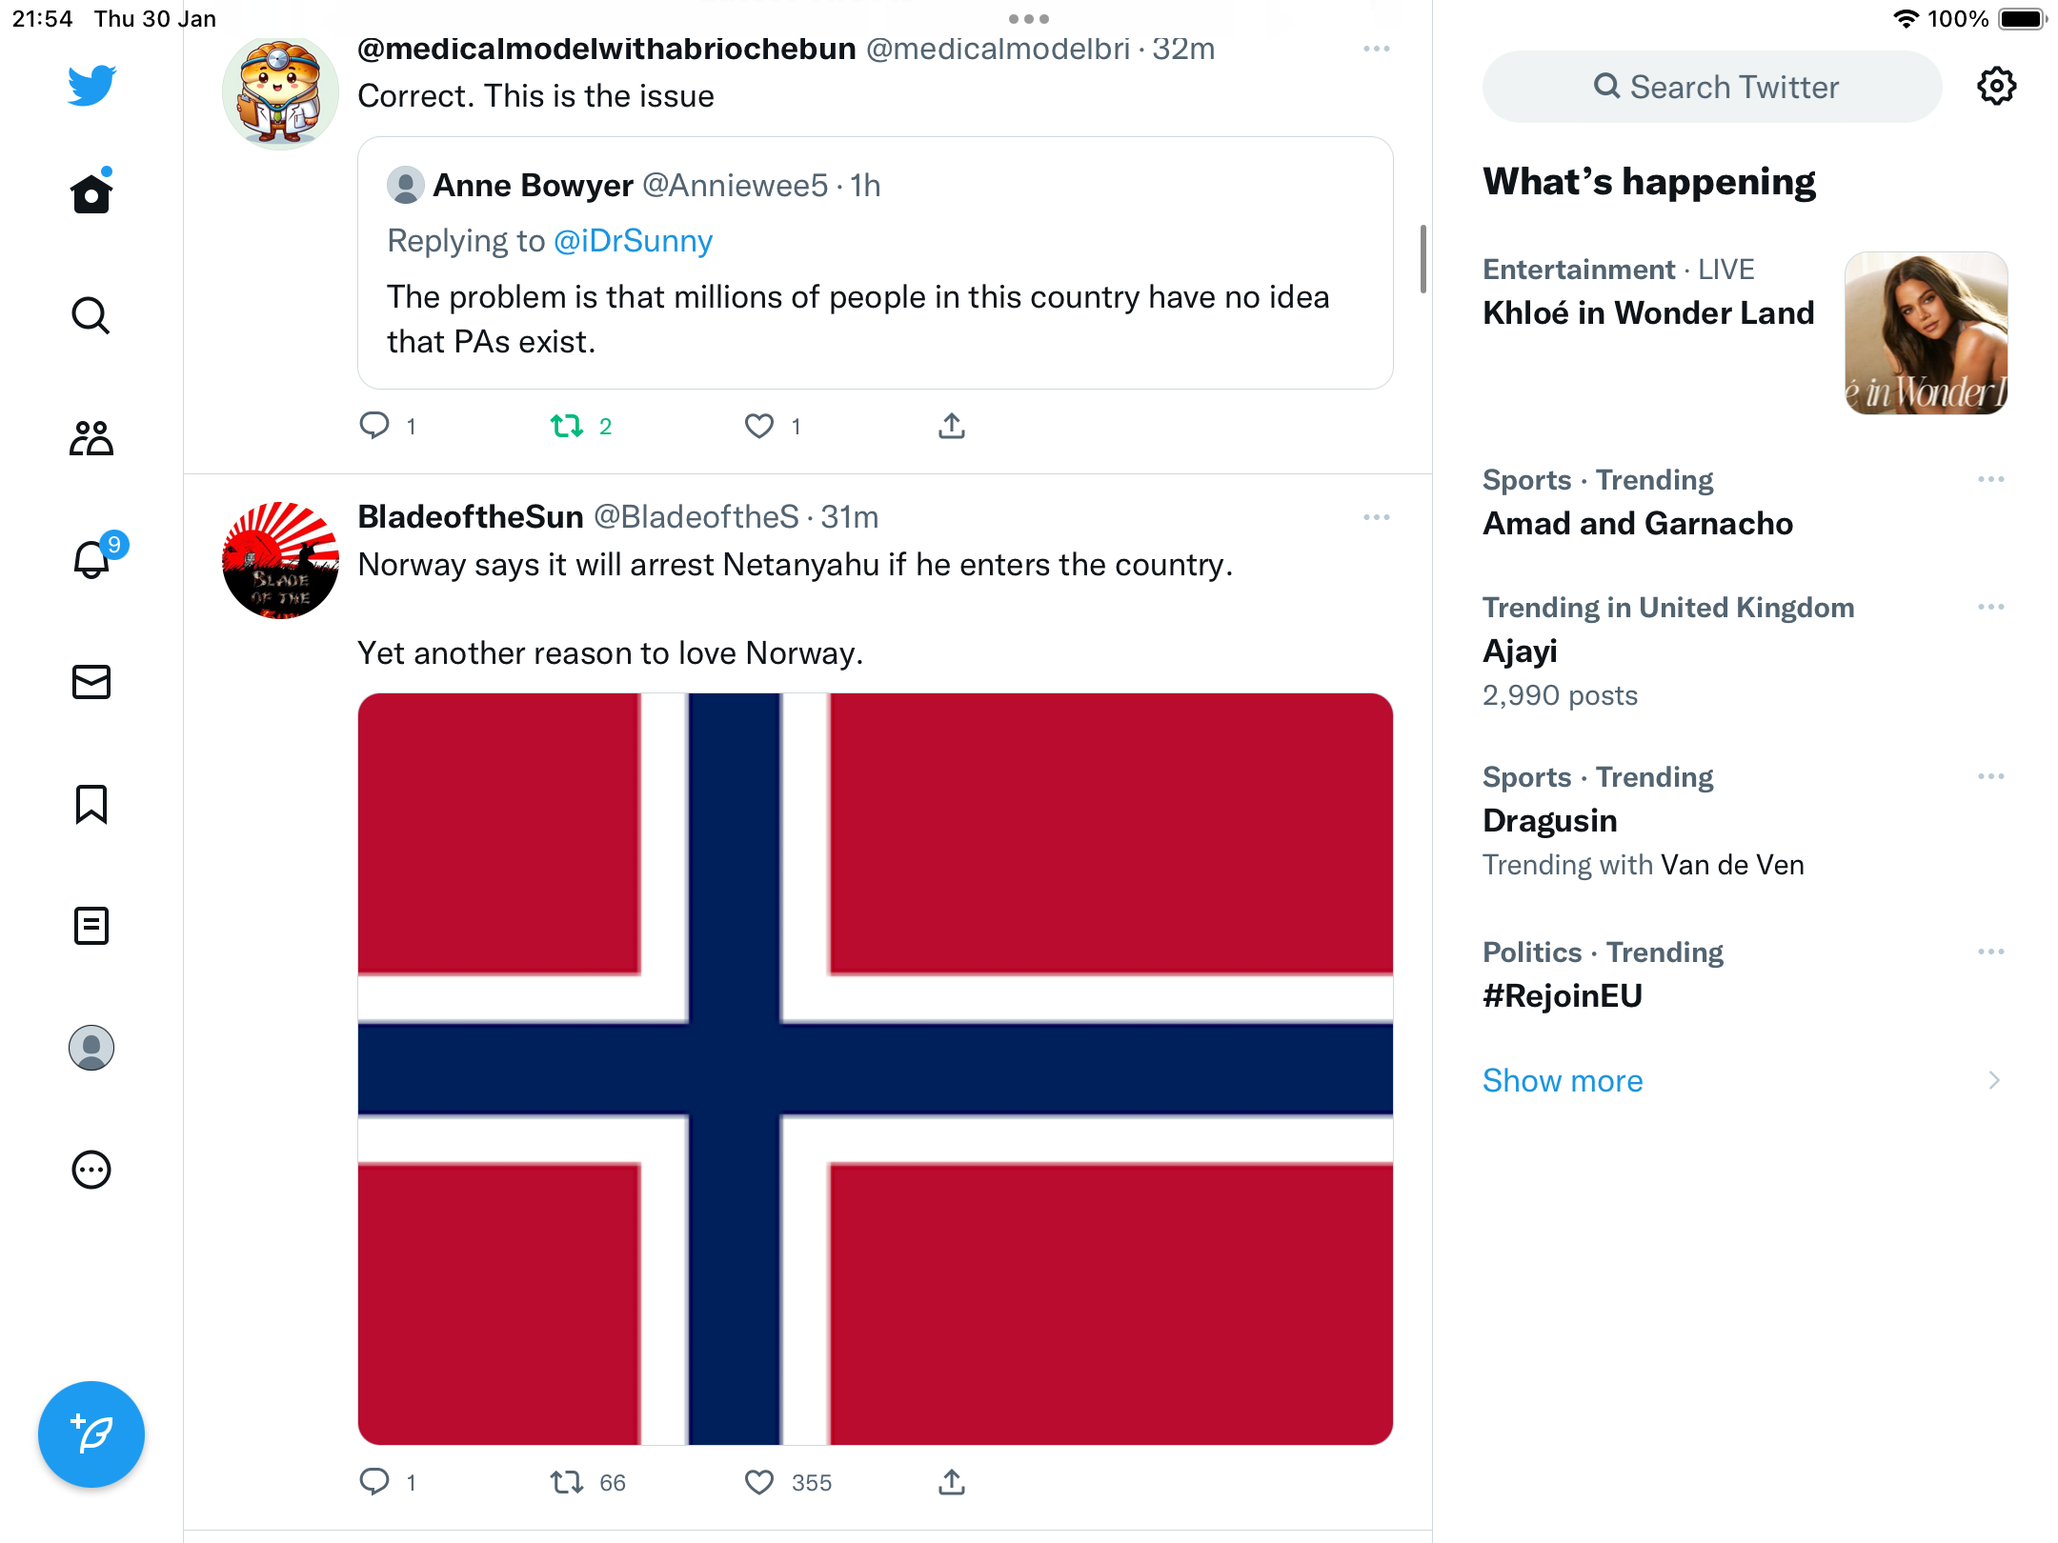
Task: Open trends settings gear
Action: [1996, 87]
